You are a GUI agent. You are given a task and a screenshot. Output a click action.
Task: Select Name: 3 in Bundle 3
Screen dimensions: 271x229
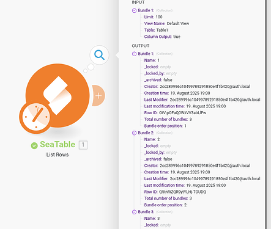click(152, 219)
